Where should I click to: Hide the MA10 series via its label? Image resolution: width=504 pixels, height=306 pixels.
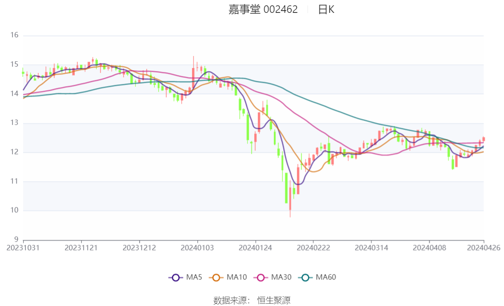pos(237,278)
